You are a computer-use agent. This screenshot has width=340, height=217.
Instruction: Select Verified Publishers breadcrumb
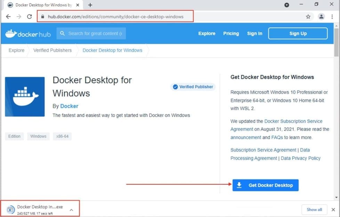52,50
